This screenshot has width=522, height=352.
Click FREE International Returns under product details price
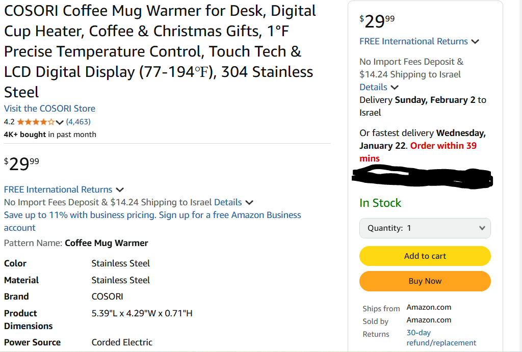click(x=58, y=189)
